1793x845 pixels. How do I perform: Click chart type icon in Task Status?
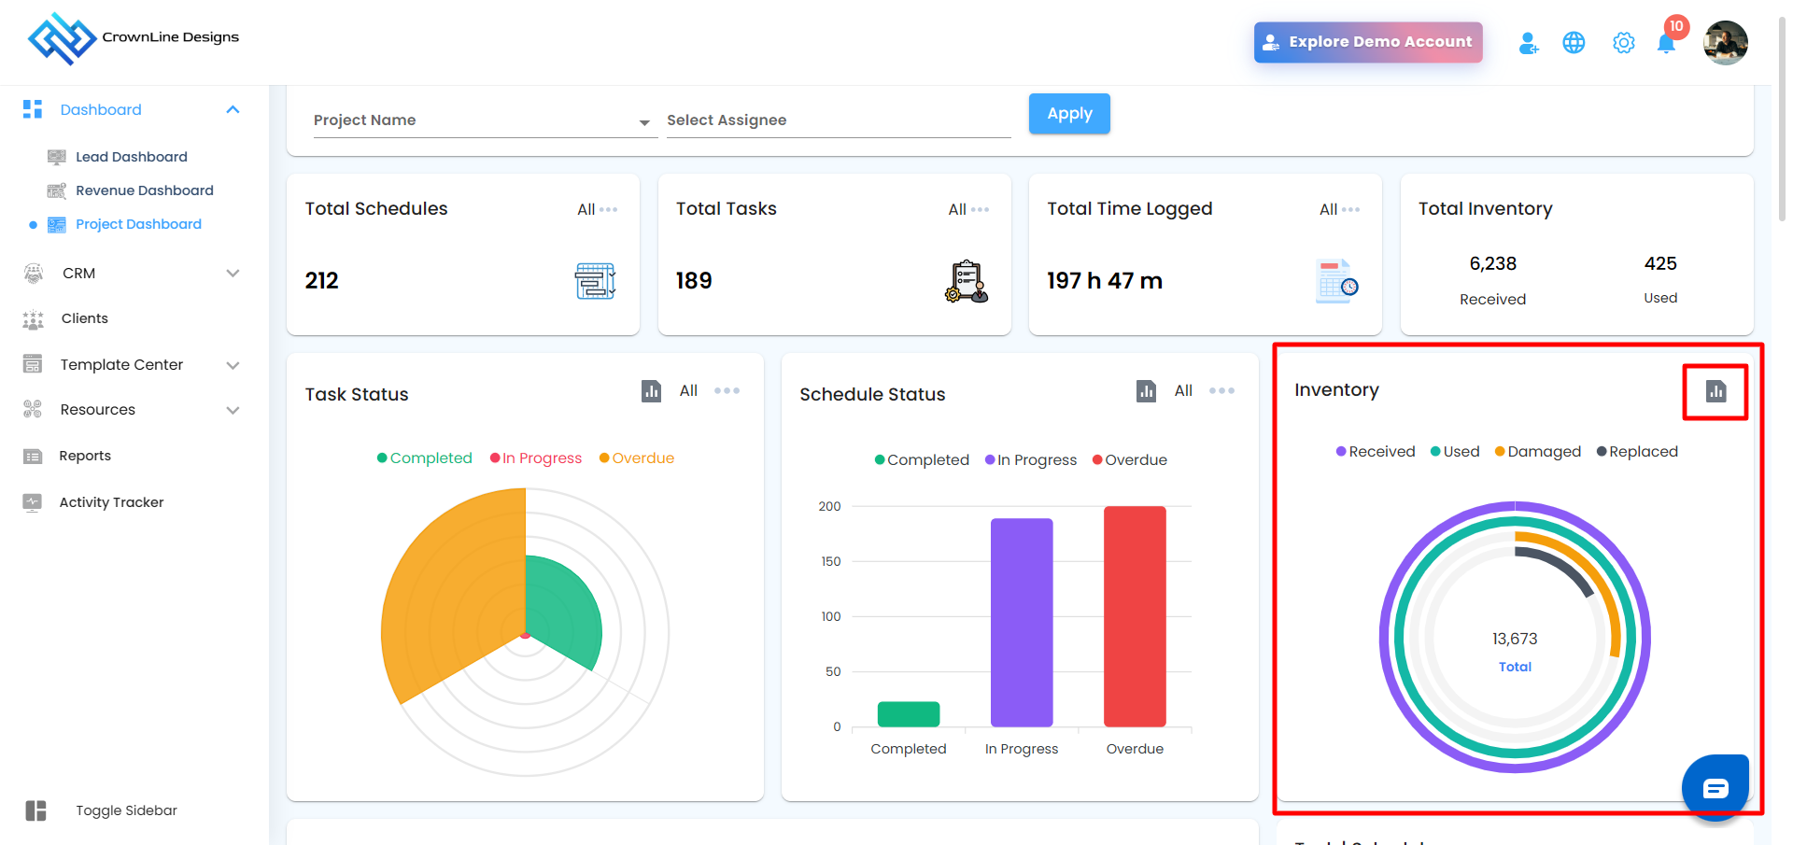pos(651,391)
